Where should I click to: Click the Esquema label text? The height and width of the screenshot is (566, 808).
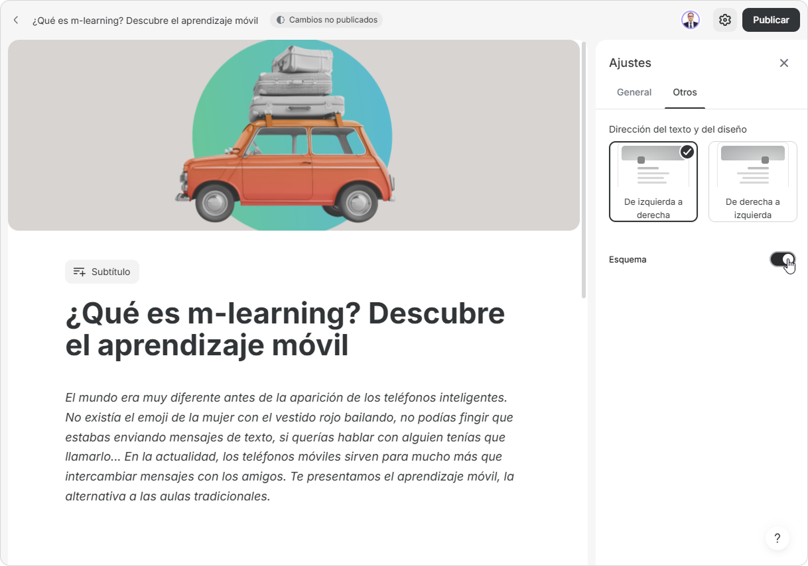click(627, 259)
